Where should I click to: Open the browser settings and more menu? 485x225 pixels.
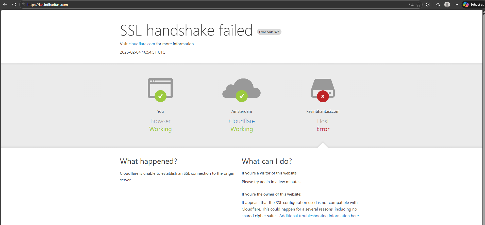coord(456,5)
